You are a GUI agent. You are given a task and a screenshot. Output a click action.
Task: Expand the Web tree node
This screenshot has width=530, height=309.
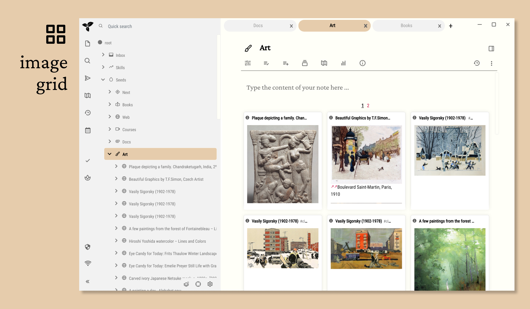tap(110, 117)
